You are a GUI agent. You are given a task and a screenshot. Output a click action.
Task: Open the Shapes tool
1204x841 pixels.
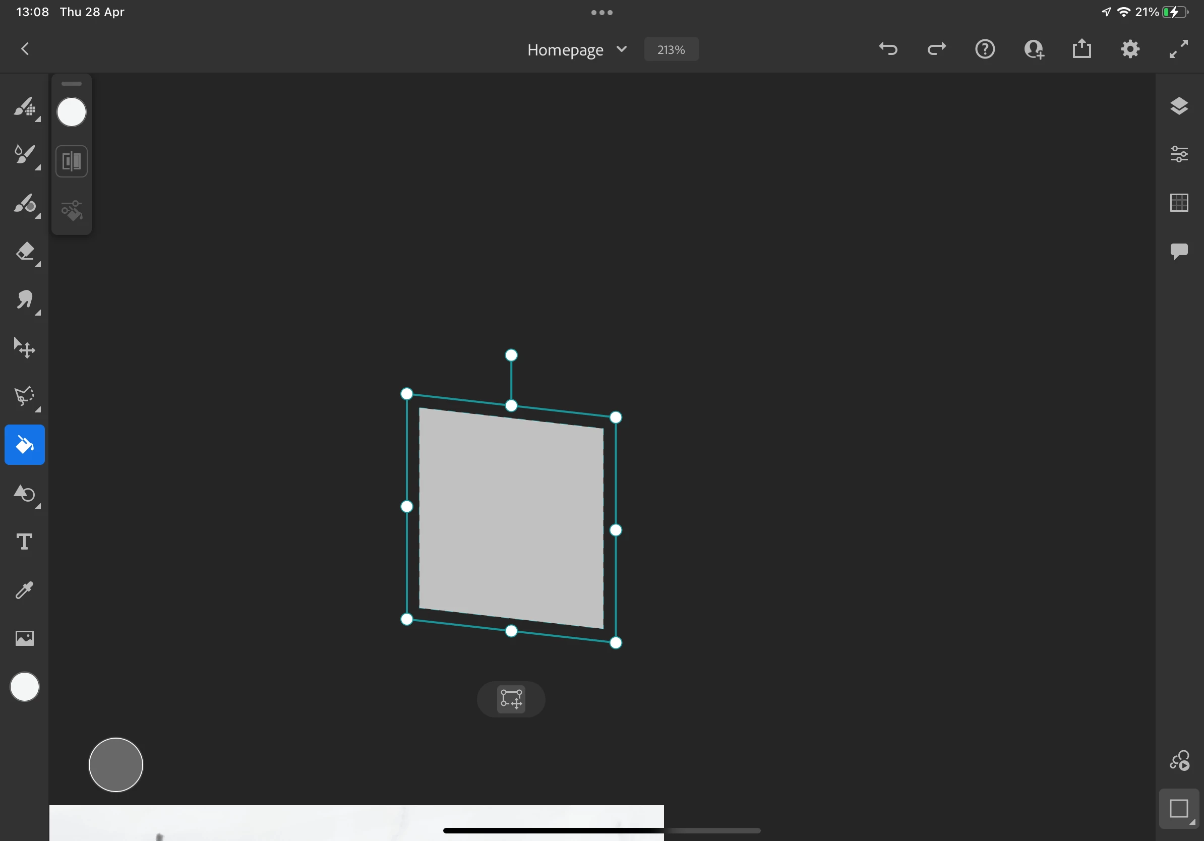[x=25, y=494]
